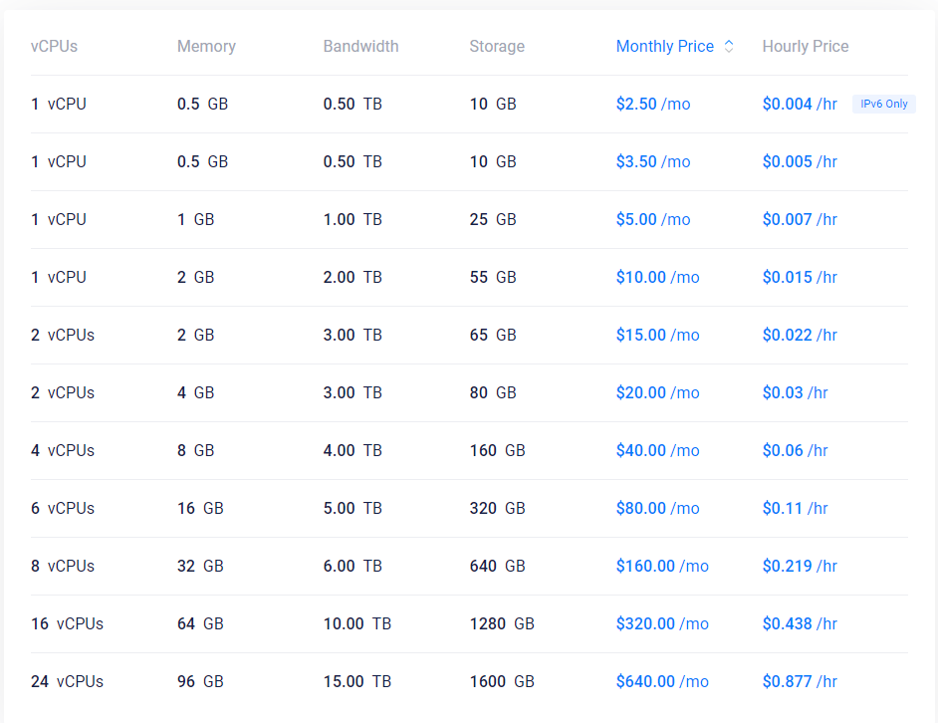Click the $0.877 /hr hourly price
This screenshot has height=723, width=938.
pyautogui.click(x=800, y=682)
